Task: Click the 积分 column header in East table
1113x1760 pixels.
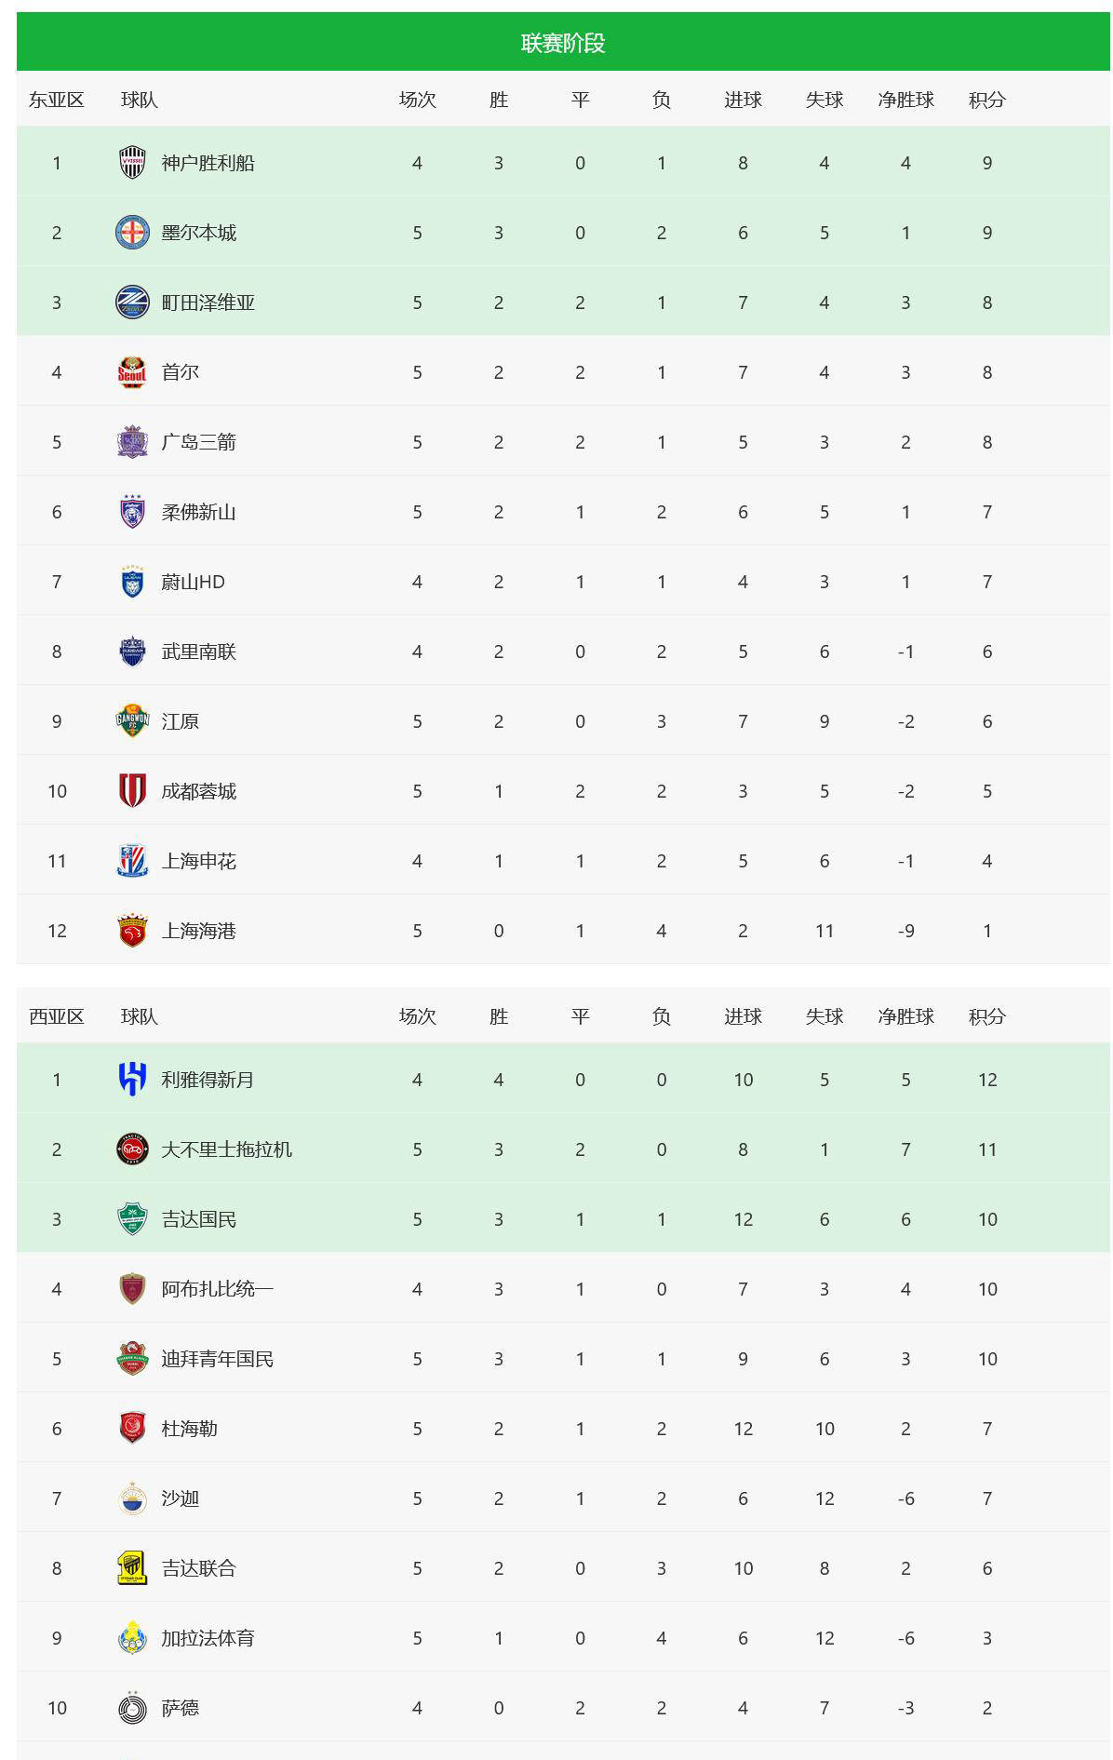Action: point(986,100)
